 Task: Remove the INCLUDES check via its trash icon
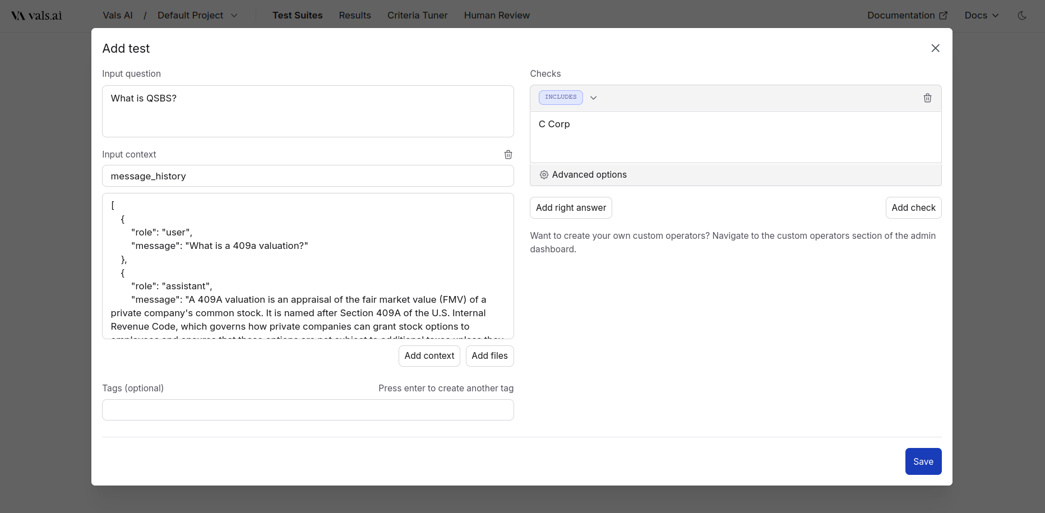coord(928,98)
